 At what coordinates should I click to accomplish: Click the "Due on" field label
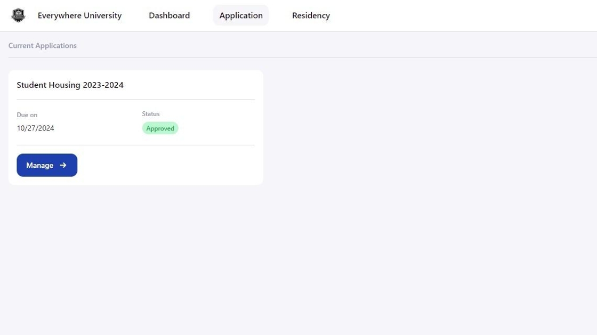(x=27, y=115)
